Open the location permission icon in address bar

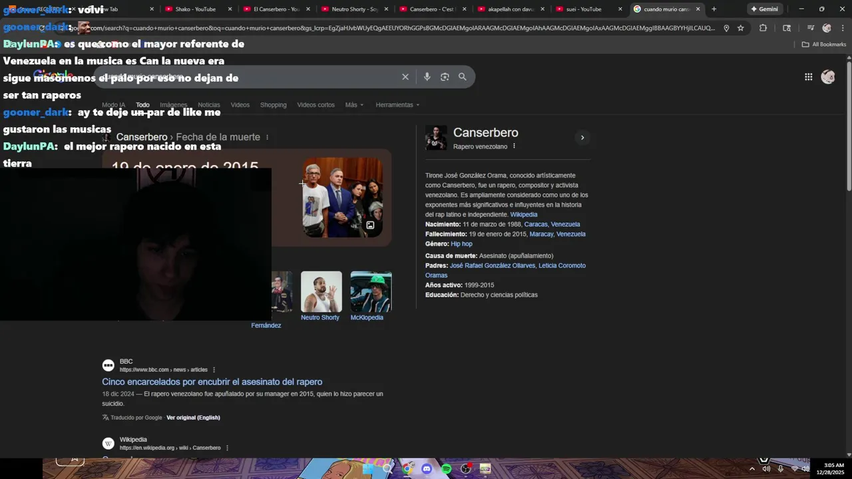(x=726, y=28)
